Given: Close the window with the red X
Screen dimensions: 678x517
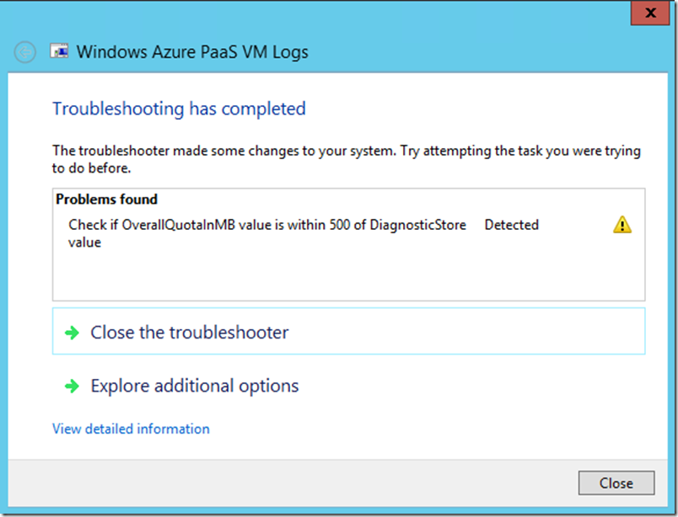Looking at the screenshot, I should point(650,13).
